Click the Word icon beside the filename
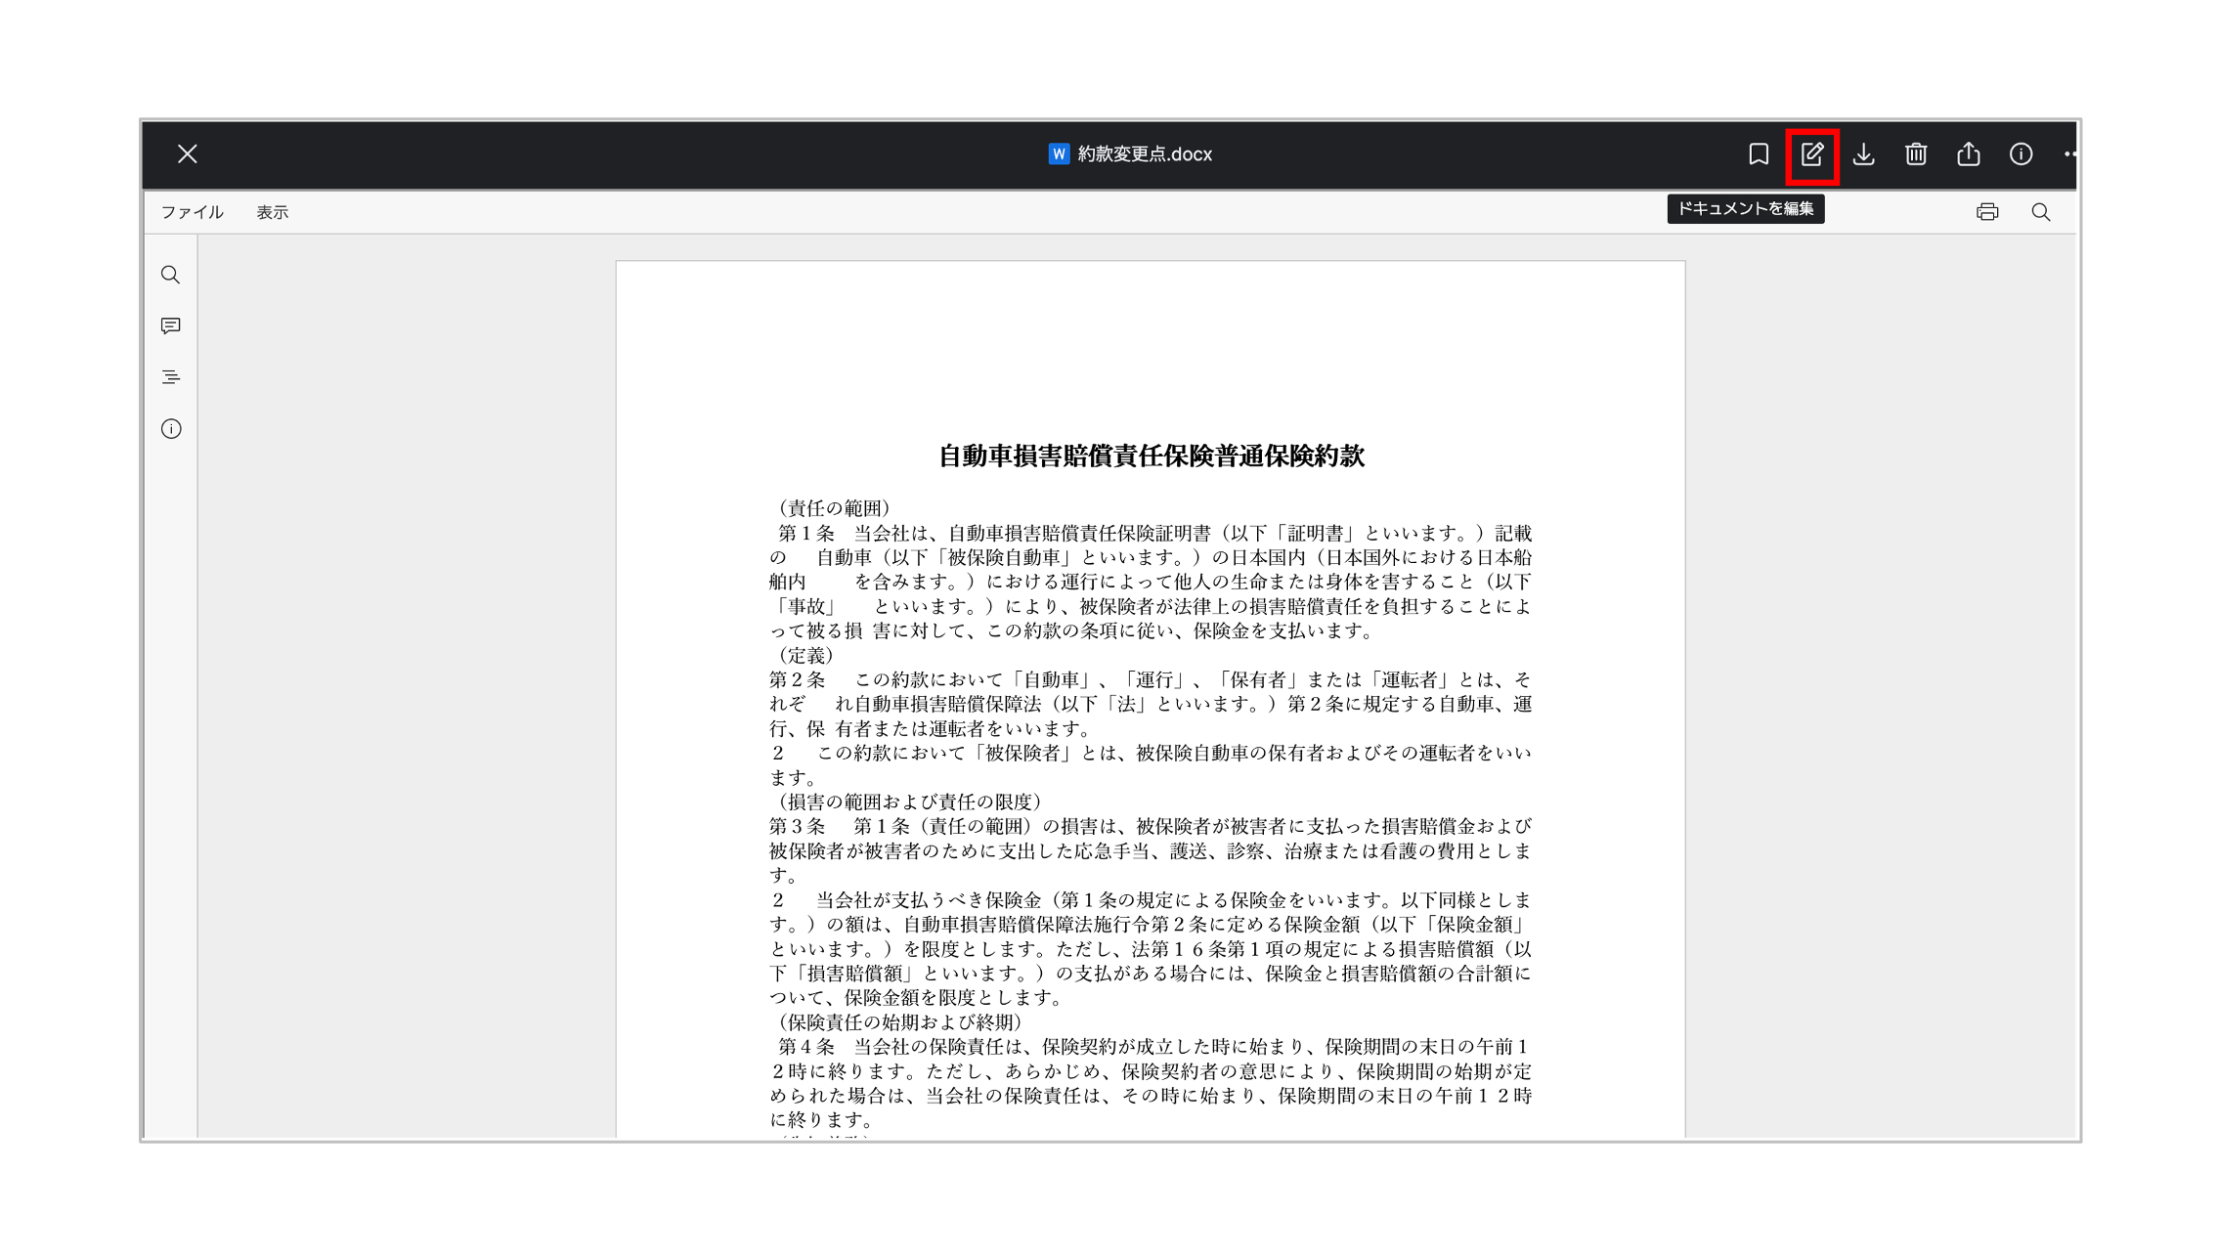This screenshot has height=1258, width=2217. click(x=1059, y=154)
